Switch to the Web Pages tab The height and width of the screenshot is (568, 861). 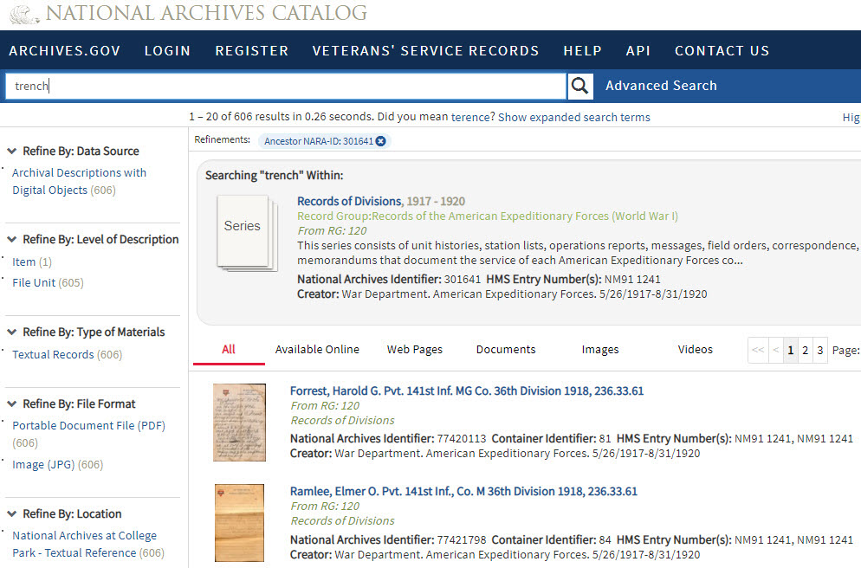point(415,350)
